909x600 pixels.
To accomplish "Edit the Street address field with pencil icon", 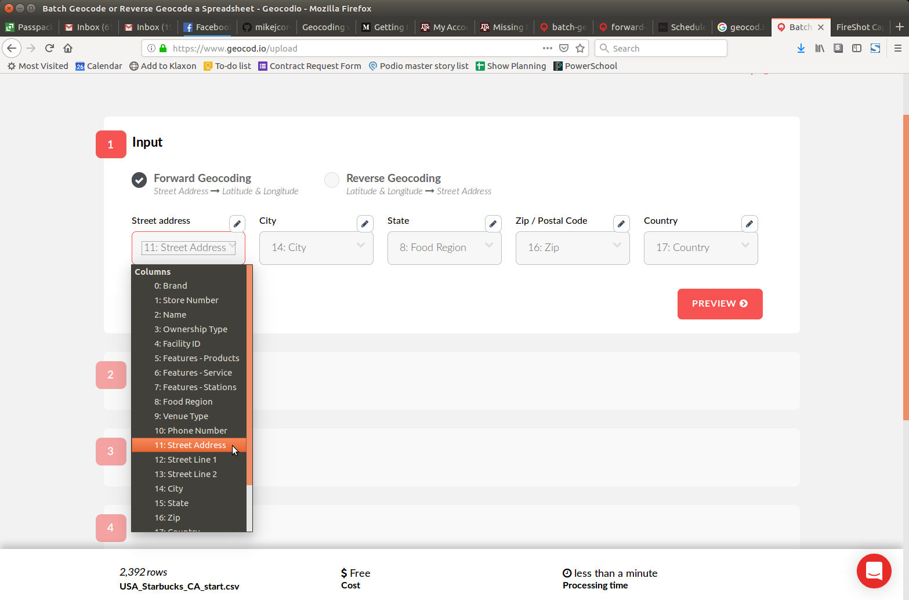I will [237, 224].
